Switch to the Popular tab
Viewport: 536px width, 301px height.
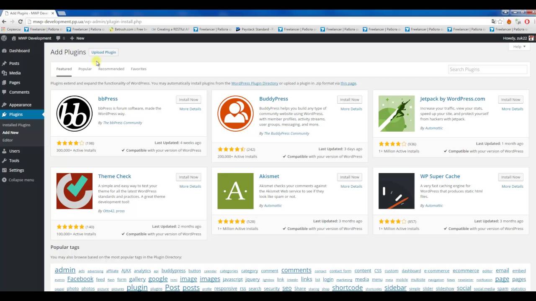click(85, 69)
